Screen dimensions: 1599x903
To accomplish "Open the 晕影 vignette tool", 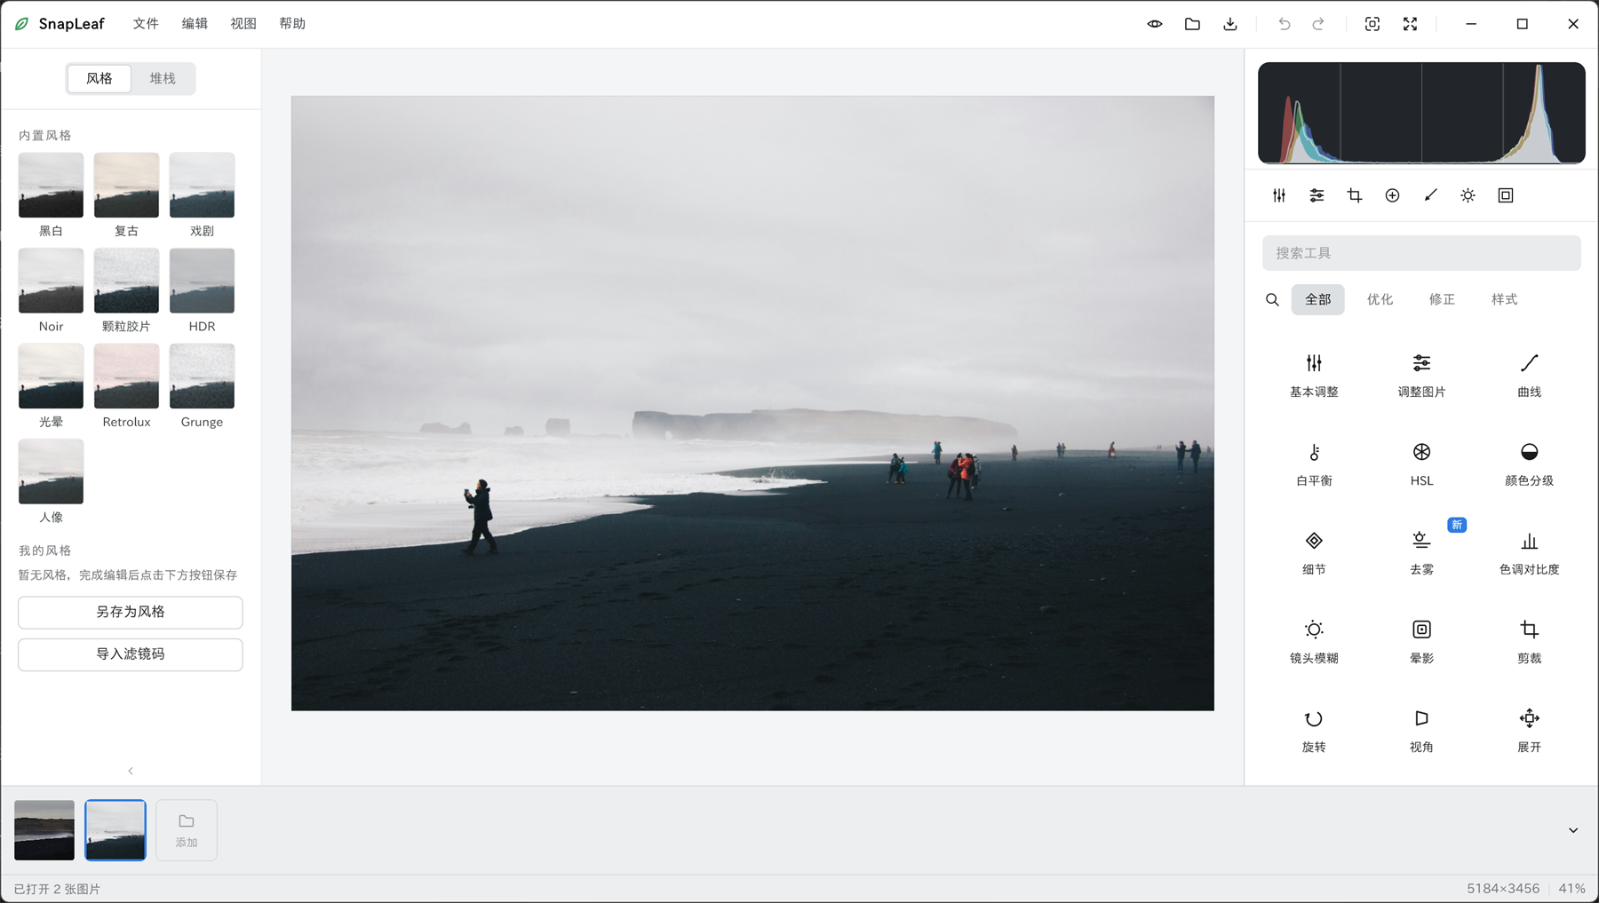I will pos(1421,642).
